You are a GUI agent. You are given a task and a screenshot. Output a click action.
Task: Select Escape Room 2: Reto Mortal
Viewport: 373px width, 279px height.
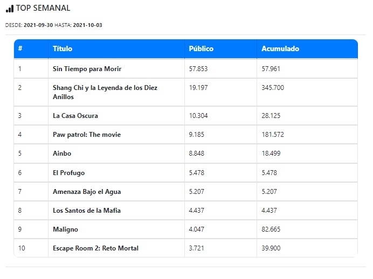click(95, 248)
